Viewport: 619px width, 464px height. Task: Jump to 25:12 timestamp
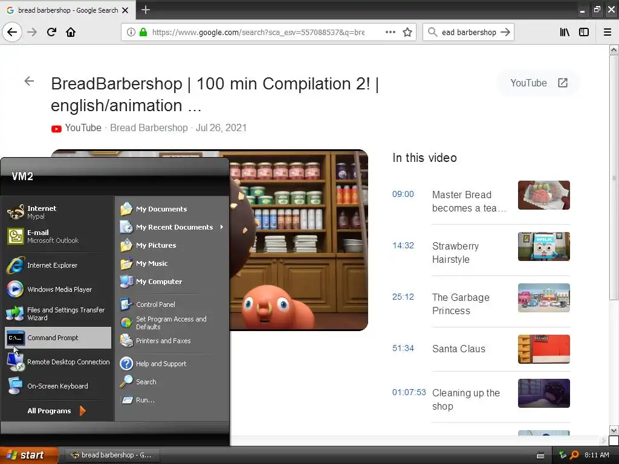pos(403,297)
